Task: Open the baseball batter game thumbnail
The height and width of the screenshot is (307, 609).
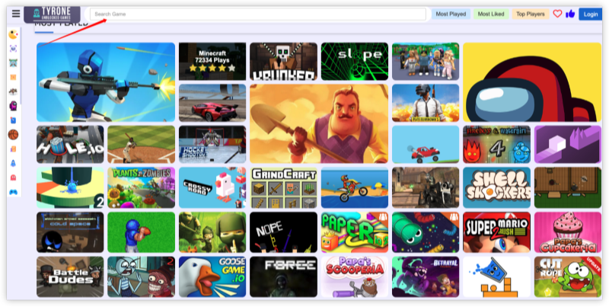Action: (x=142, y=144)
